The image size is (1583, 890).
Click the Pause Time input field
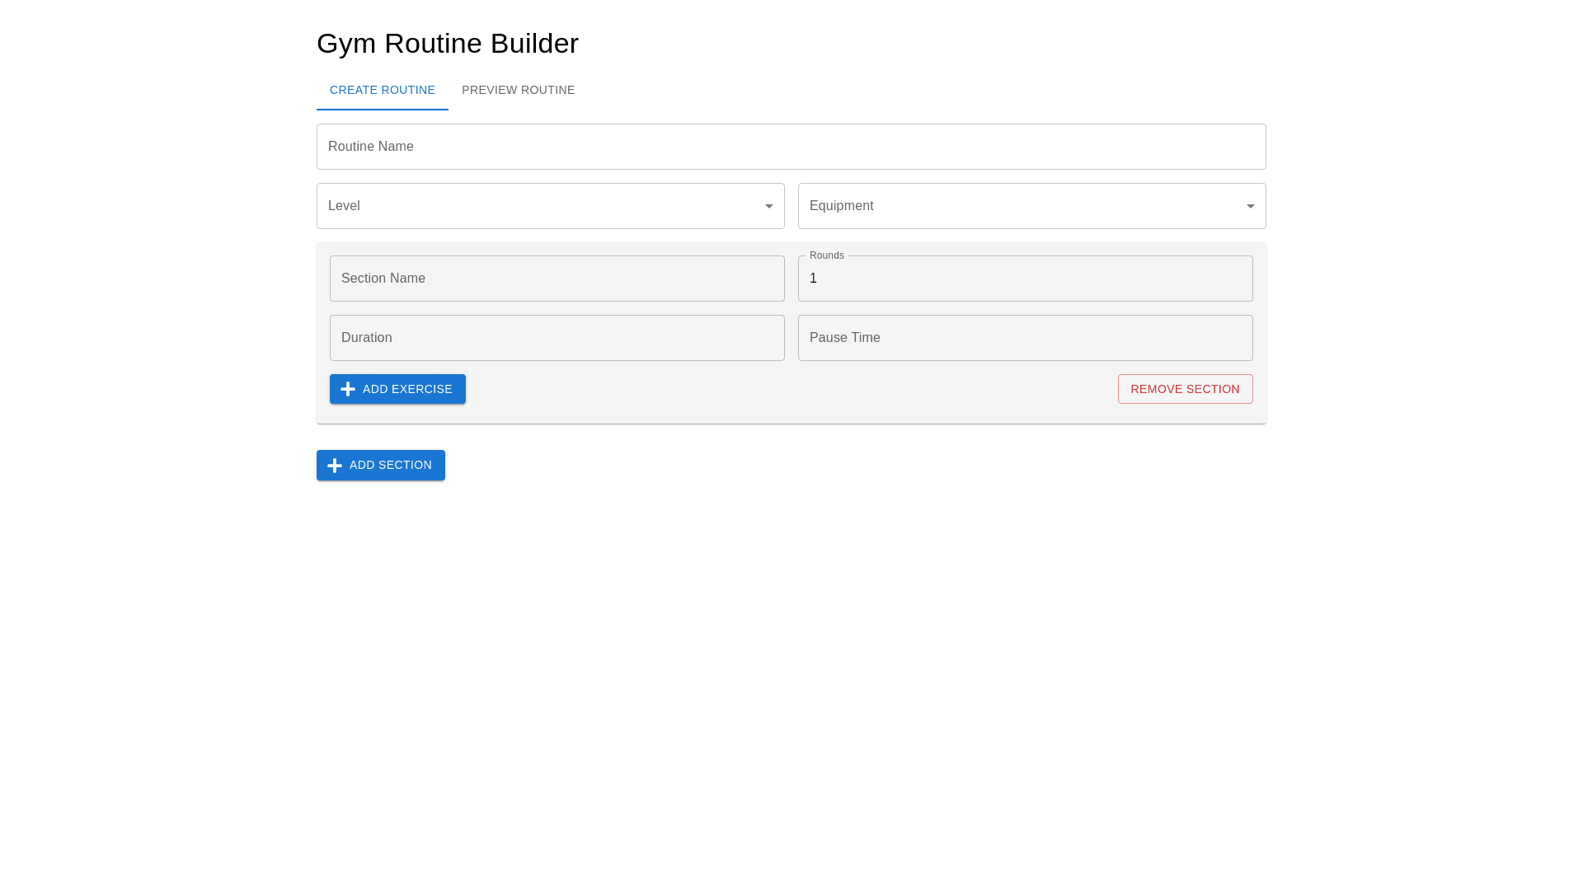(x=1025, y=338)
